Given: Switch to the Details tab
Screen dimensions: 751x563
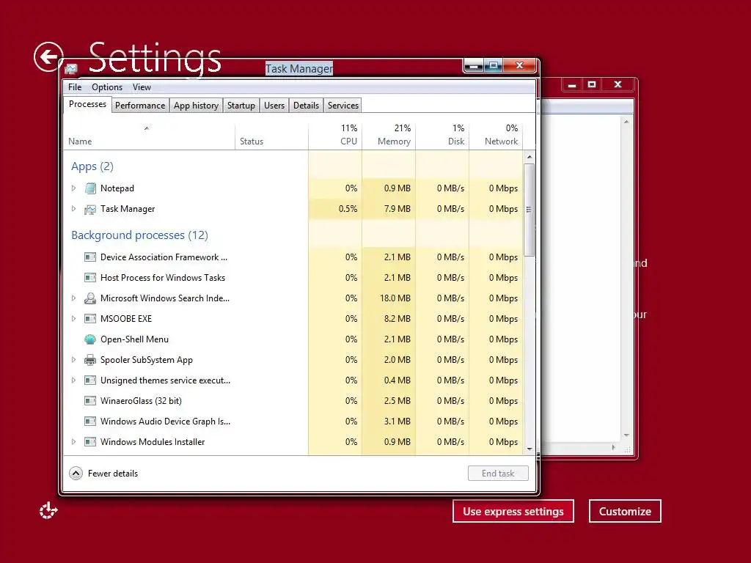Looking at the screenshot, I should (x=306, y=106).
